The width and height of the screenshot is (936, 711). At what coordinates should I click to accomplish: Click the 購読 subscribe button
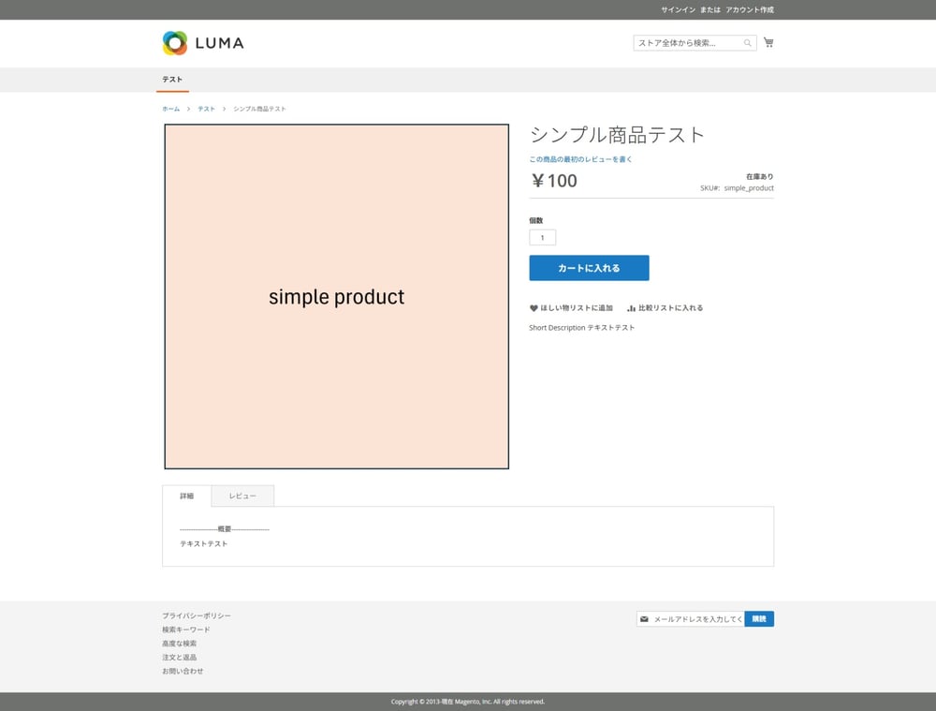tap(759, 619)
